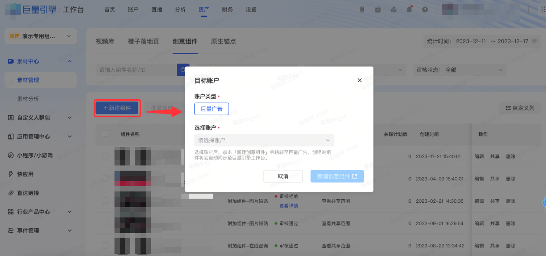Click the 新建组件 button

(117, 108)
